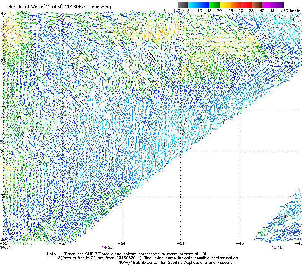The height and width of the screenshot is (265, 302).
Task: Click the NOAA/NESDIS credit line
Action: click(x=176, y=263)
